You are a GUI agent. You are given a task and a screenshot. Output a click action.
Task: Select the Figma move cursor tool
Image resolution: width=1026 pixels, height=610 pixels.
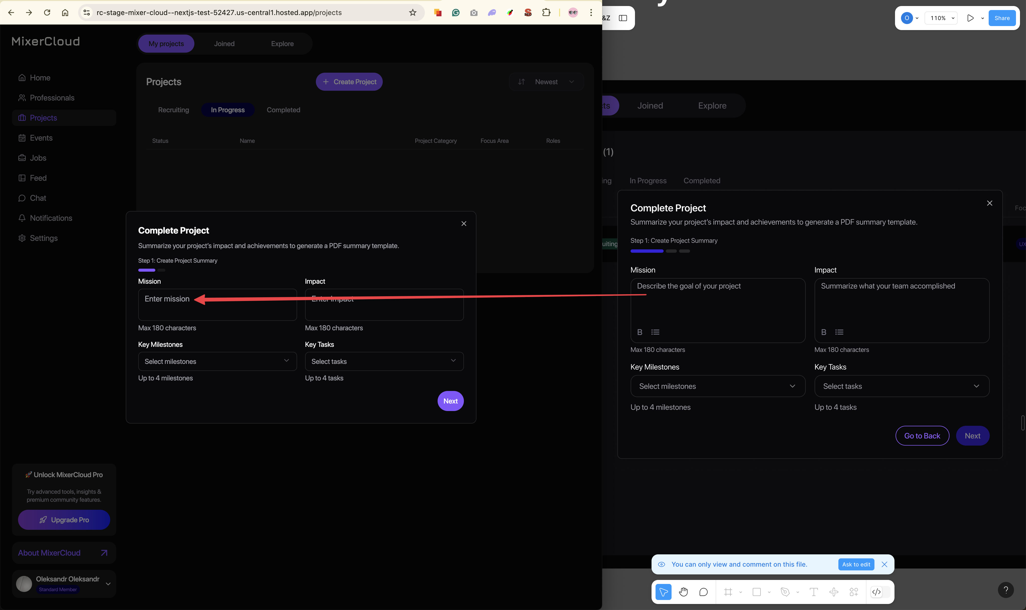(663, 592)
